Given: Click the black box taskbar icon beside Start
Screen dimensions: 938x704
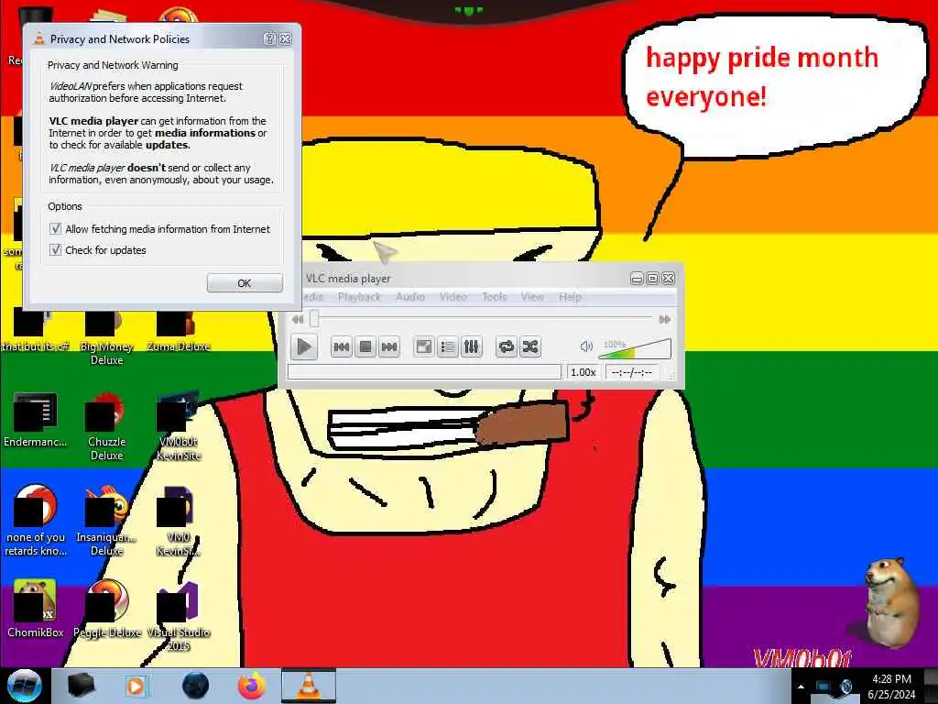Looking at the screenshot, I should 81,686.
